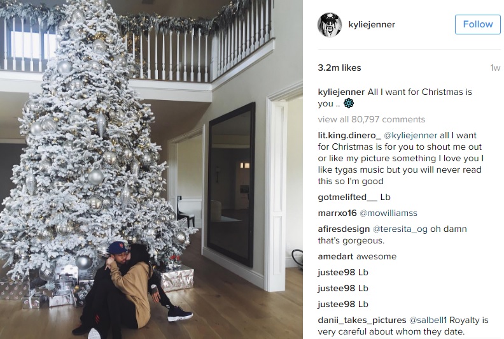Follow the kyliejenner account
This screenshot has height=339, width=504.
pyautogui.click(x=478, y=24)
